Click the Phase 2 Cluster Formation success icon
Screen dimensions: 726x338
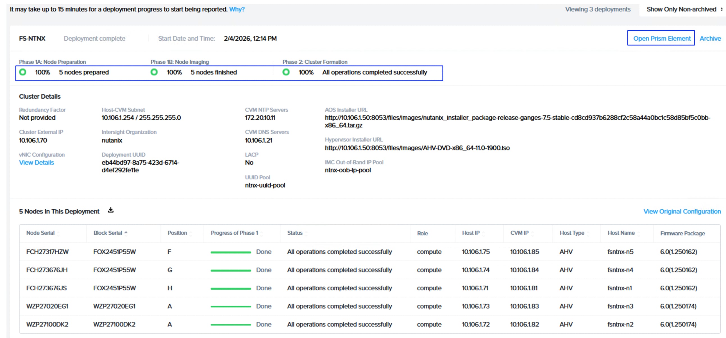point(286,72)
